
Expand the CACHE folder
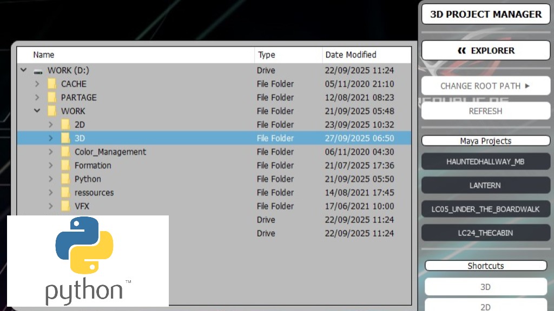click(37, 84)
